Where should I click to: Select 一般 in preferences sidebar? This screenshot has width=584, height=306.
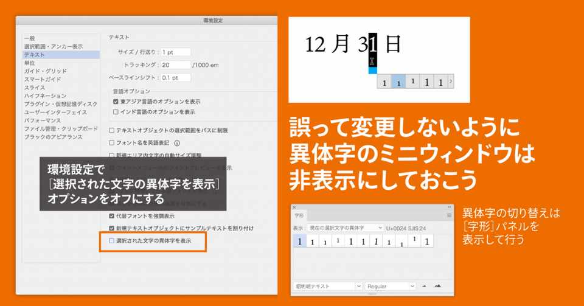[x=29, y=38]
